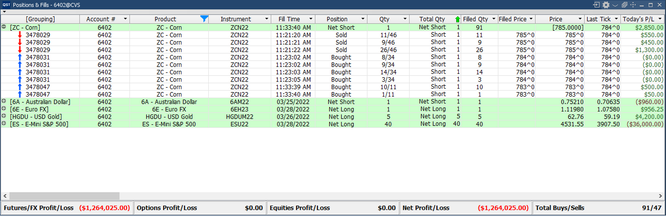Click blue bought arrow for 3/34 fill row
Image resolution: width=666 pixels, height=216 pixels.
click(x=19, y=80)
